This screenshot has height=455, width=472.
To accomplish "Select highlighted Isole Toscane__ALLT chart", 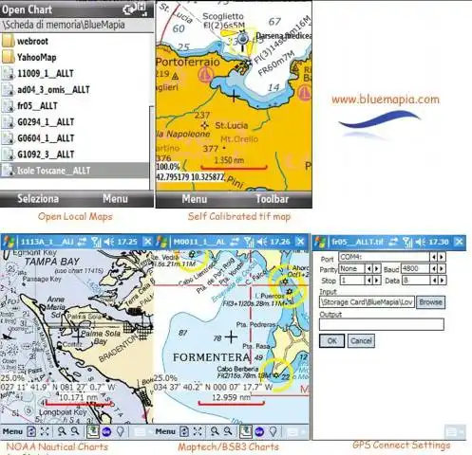I will click(x=74, y=171).
